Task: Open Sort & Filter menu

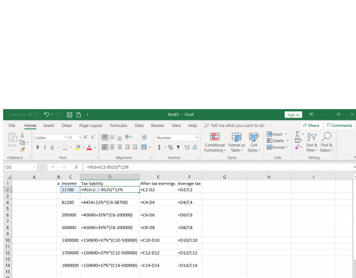Action: (x=311, y=142)
